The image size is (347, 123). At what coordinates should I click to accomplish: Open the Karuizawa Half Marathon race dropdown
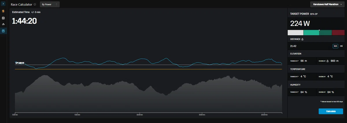tap(327, 5)
